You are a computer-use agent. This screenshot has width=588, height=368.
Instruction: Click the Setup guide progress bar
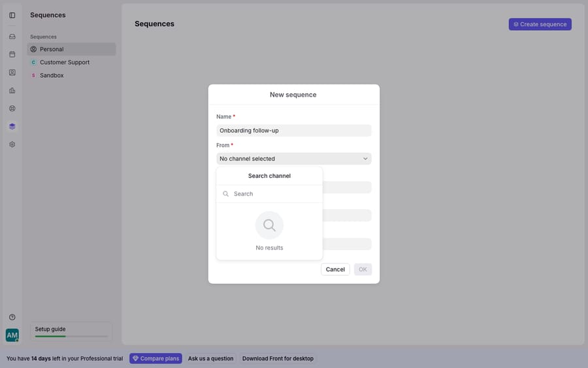(x=71, y=337)
